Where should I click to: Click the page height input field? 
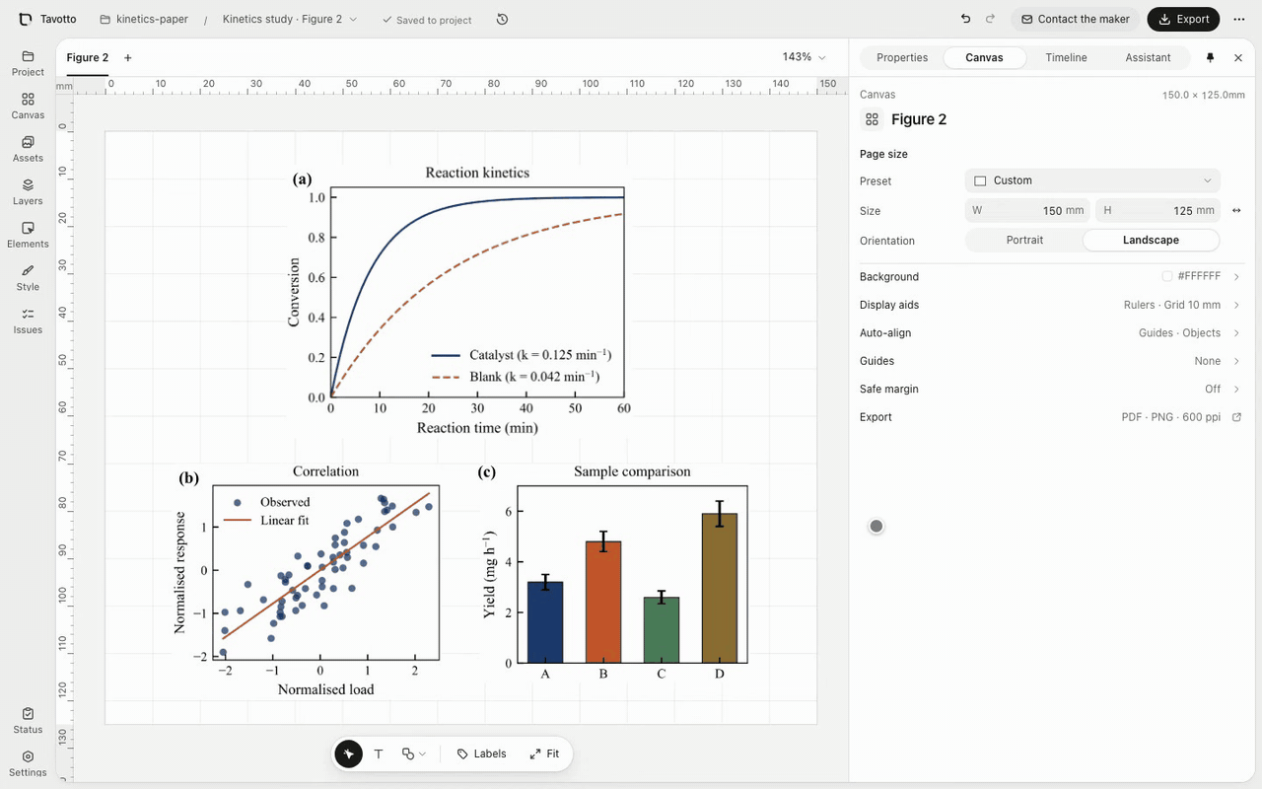tap(1157, 210)
